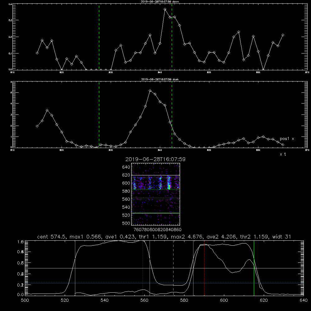The width and height of the screenshot is (311, 311).
Task: Click green solid line near 525 in bottom plot
Action: coord(75,268)
